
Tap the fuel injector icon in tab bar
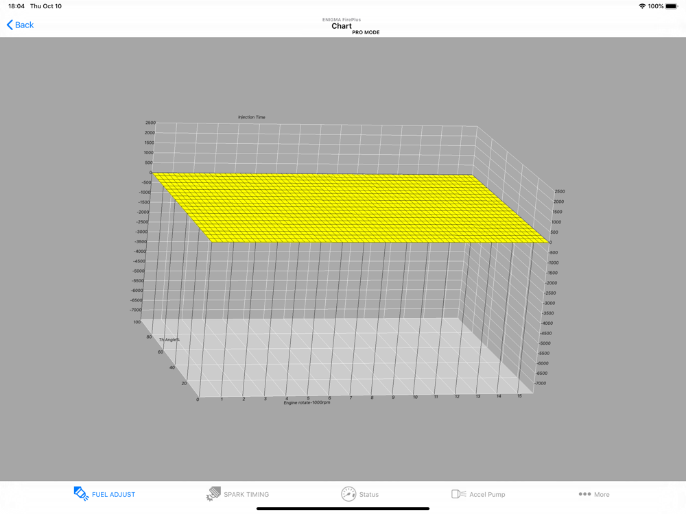[x=81, y=494]
